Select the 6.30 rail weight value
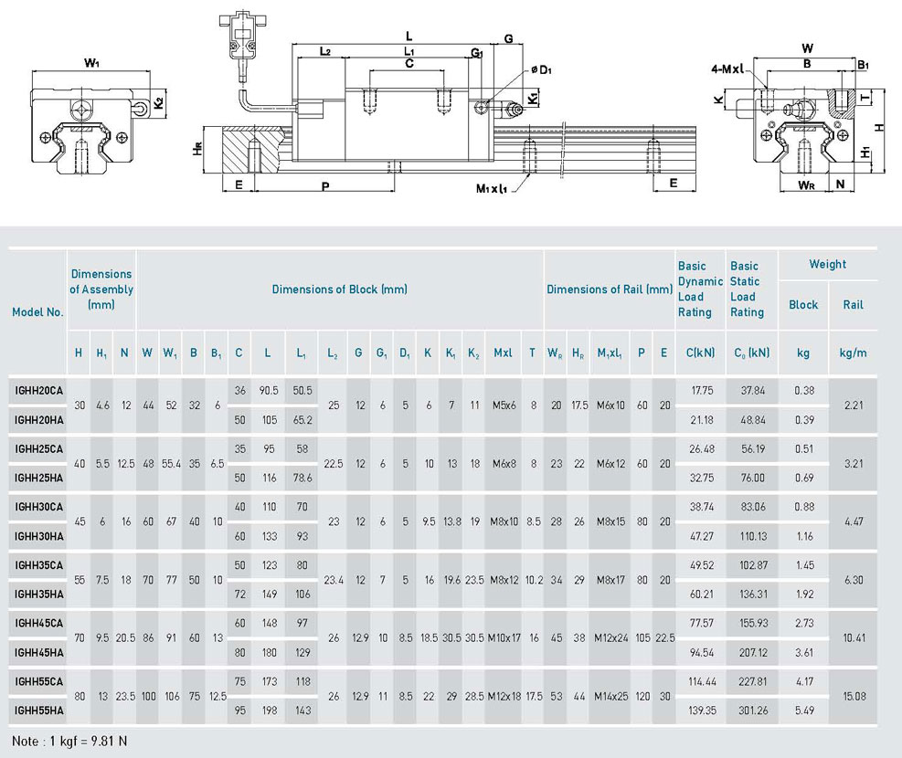This screenshot has width=902, height=758. pyautogui.click(x=854, y=580)
